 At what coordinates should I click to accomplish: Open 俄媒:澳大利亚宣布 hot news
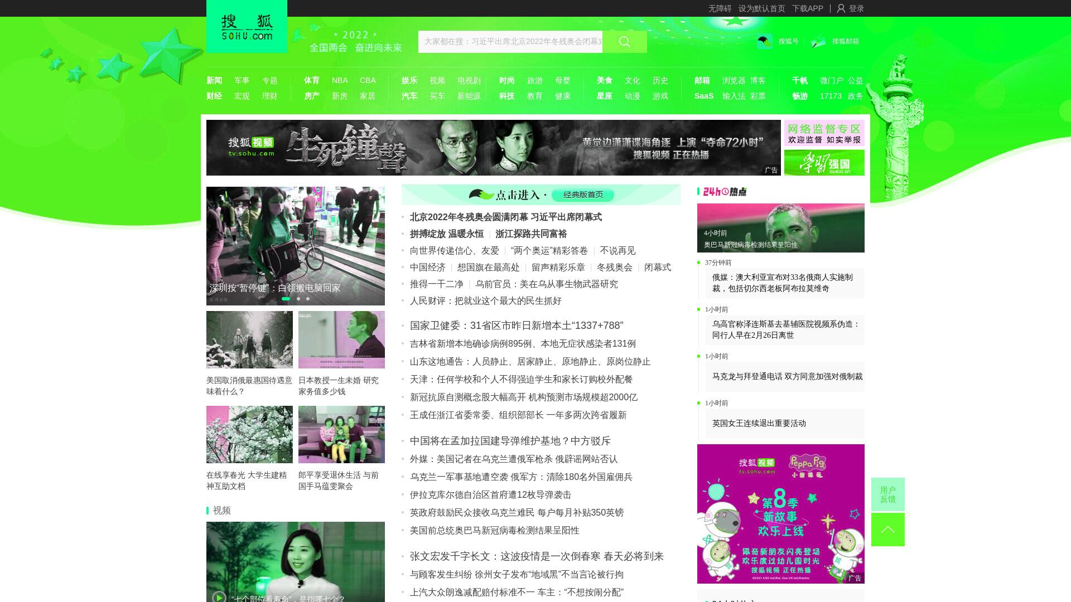[x=783, y=283]
